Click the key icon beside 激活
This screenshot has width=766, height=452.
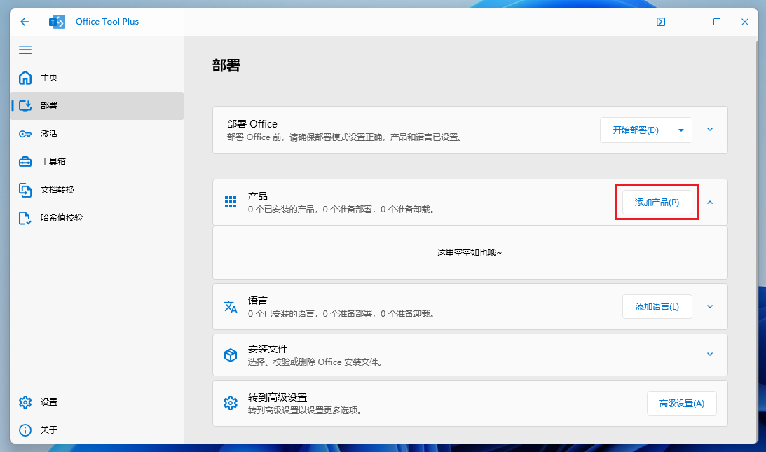click(25, 133)
